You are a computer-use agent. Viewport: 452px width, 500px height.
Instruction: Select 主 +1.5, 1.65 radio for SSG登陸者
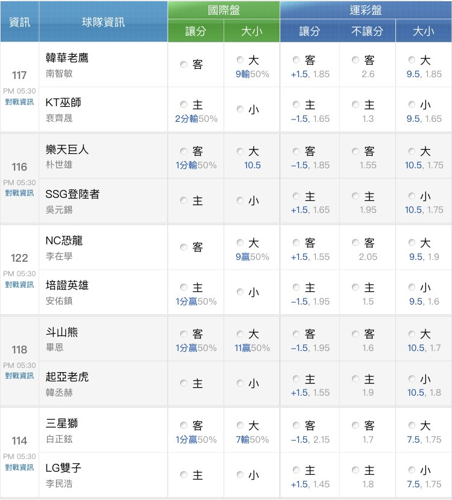click(x=297, y=196)
